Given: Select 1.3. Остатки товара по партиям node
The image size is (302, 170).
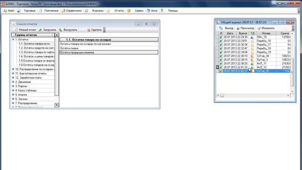Looking at the screenshot, I should (x=36, y=52).
